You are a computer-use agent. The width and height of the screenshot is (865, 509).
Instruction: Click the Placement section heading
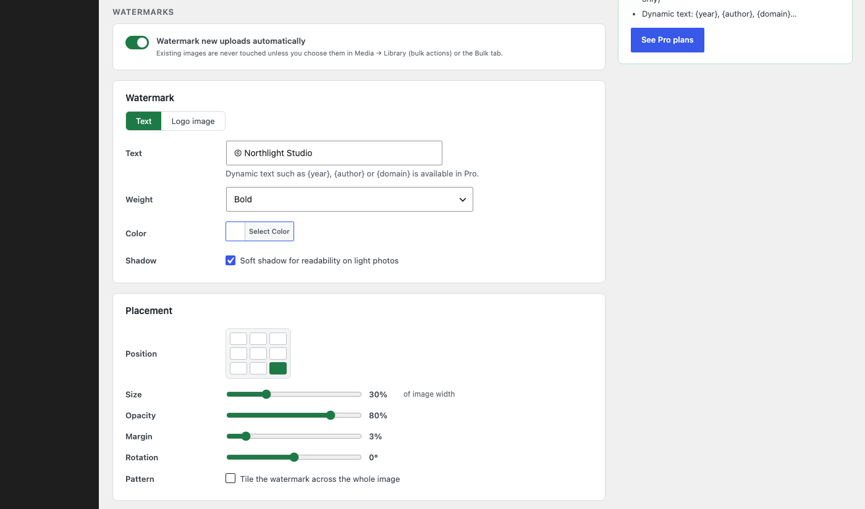[149, 310]
